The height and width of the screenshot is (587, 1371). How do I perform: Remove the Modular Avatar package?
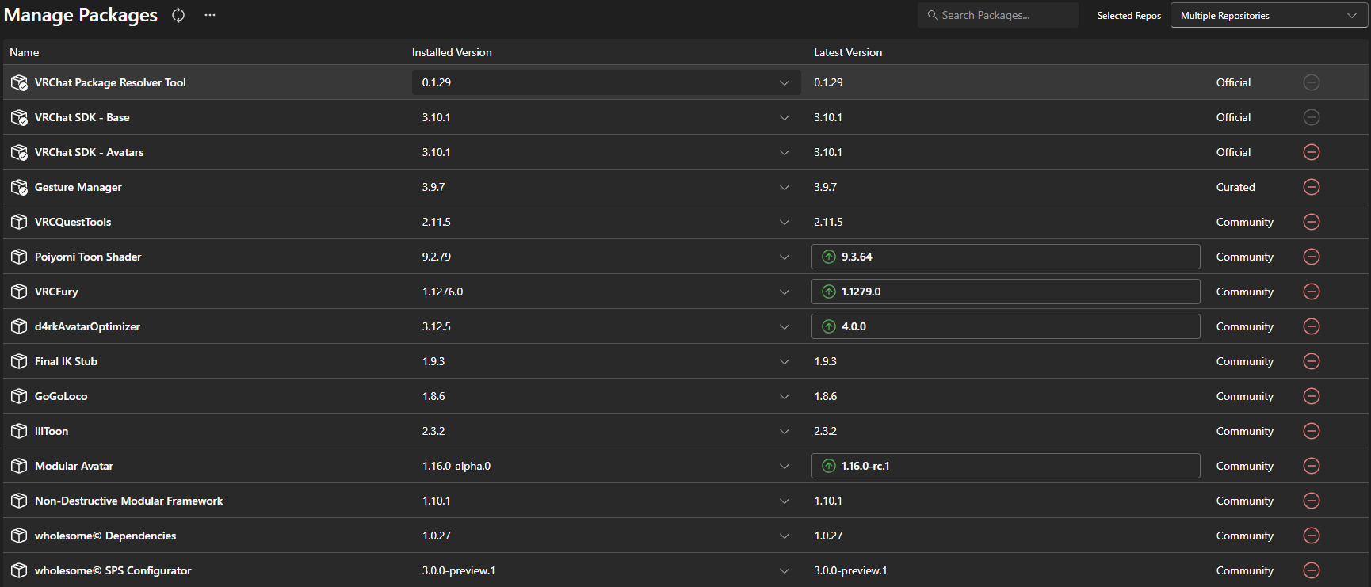click(x=1312, y=466)
